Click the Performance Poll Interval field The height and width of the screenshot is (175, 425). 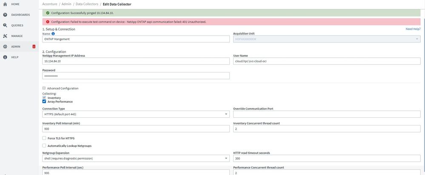136,172
